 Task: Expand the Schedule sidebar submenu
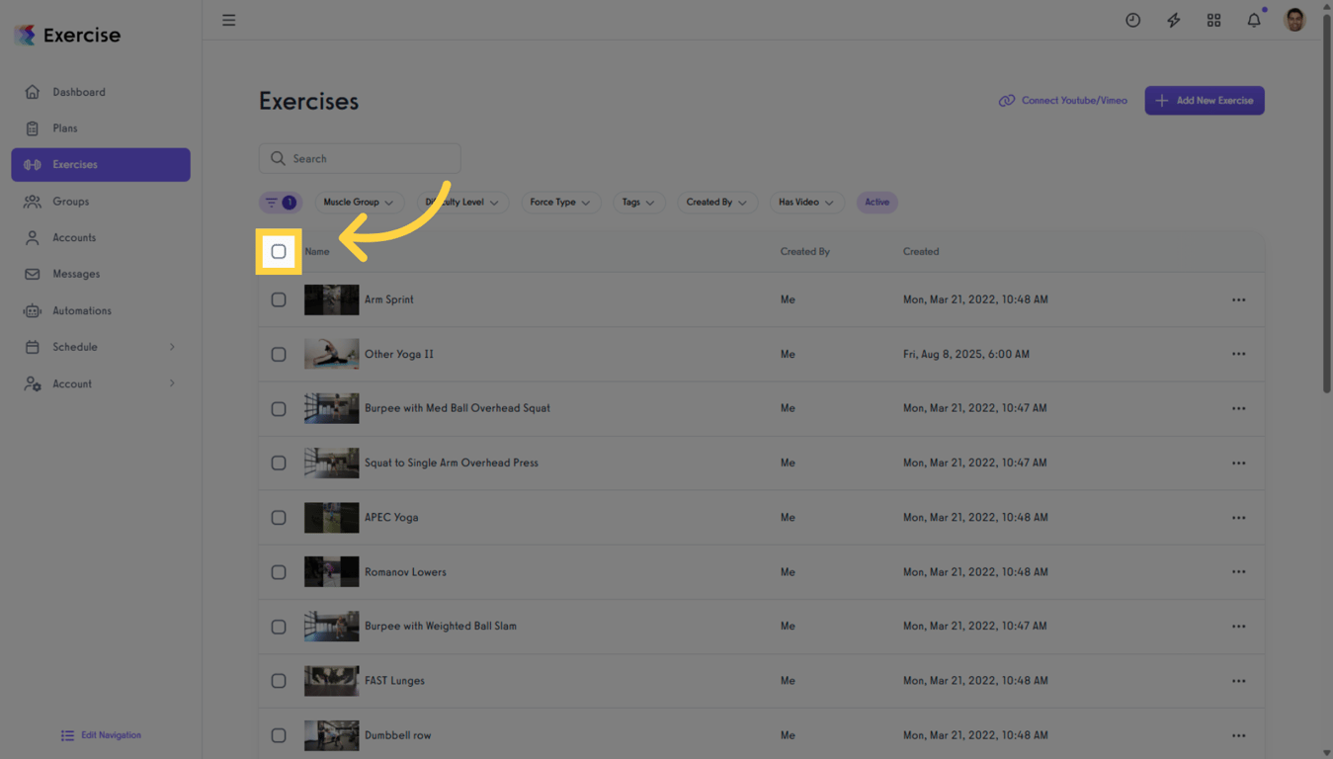pyautogui.click(x=172, y=347)
